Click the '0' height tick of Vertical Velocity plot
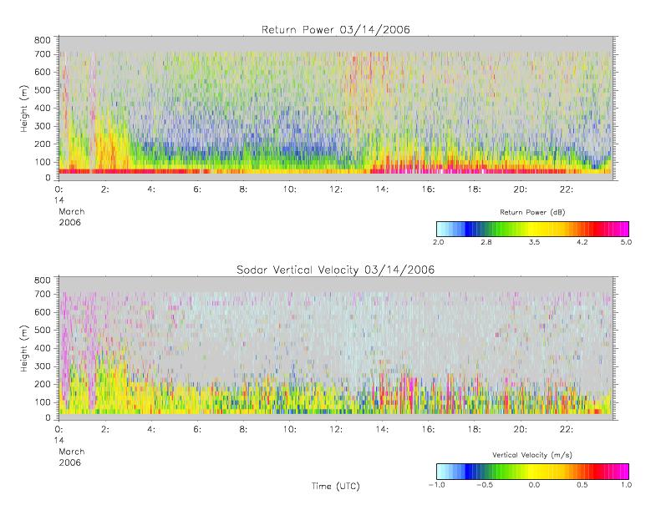Screen dimensions: 661x510 (x=48, y=418)
